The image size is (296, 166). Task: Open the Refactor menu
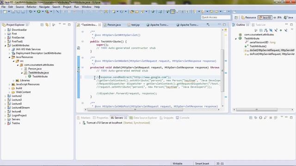point(31,7)
